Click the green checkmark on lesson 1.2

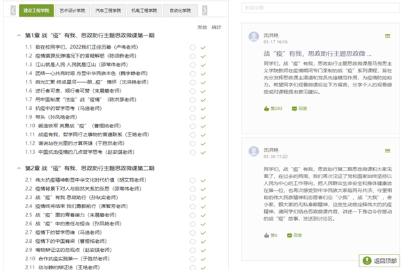click(x=203, y=56)
